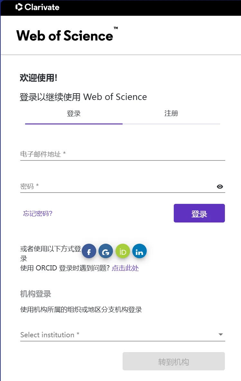Sign in with the LinkedIn icon
The width and height of the screenshot is (241, 381).
pyautogui.click(x=139, y=251)
